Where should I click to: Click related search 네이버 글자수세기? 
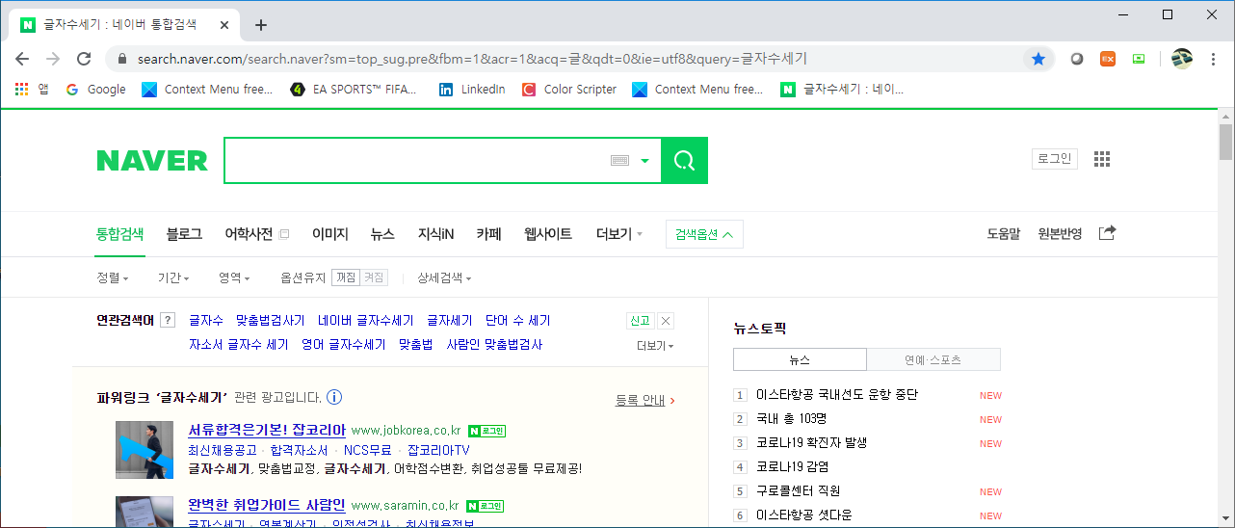pyautogui.click(x=366, y=321)
